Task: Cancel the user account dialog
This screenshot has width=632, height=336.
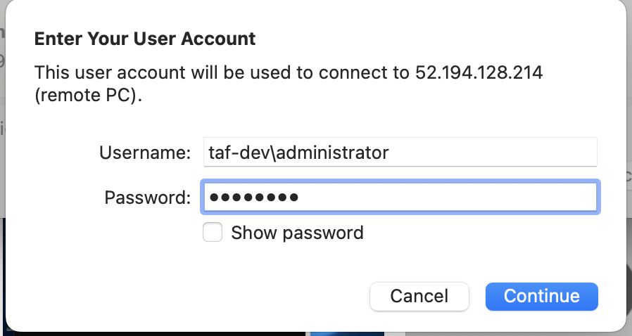Action: pos(419,296)
